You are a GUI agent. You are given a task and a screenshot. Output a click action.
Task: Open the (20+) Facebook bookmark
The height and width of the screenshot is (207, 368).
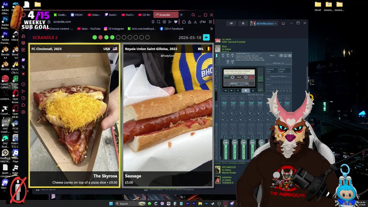coord(172,29)
